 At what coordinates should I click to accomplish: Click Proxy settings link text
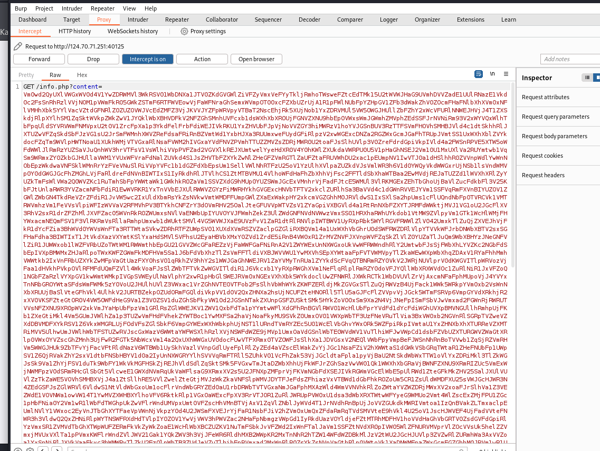click(x=208, y=31)
